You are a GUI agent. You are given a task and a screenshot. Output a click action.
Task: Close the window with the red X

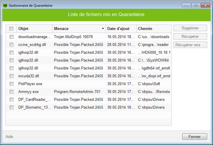coord(205,5)
